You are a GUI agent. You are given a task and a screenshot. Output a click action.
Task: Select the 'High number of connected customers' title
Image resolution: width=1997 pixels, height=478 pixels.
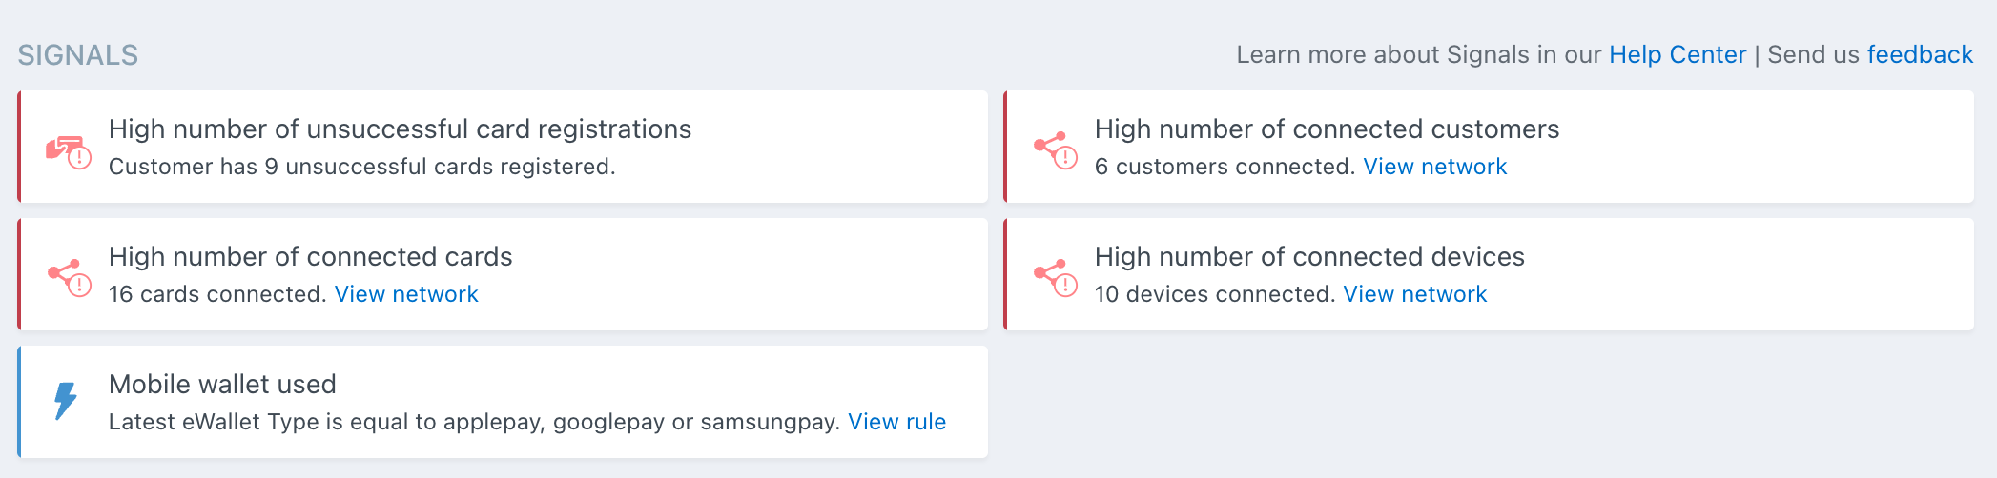coord(1327,129)
